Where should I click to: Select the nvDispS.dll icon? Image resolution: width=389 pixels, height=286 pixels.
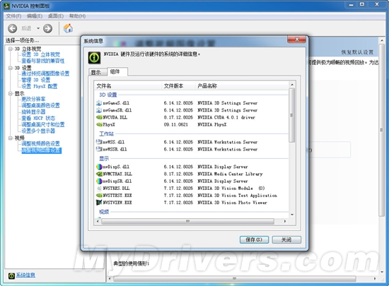[x=99, y=167]
